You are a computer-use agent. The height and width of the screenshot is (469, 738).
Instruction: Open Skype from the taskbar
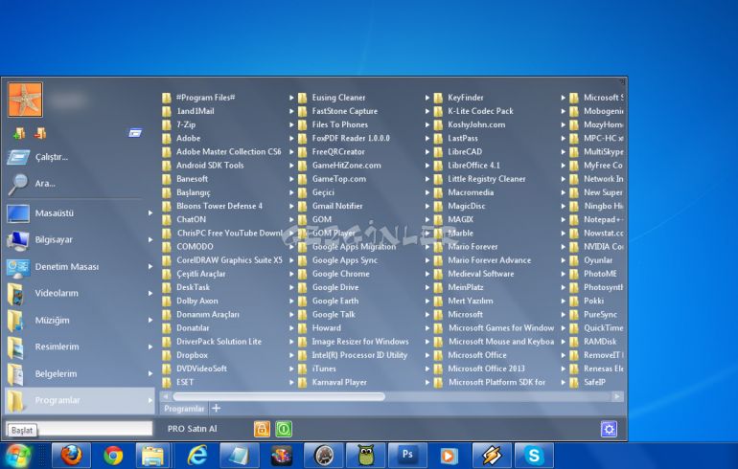pyautogui.click(x=534, y=456)
